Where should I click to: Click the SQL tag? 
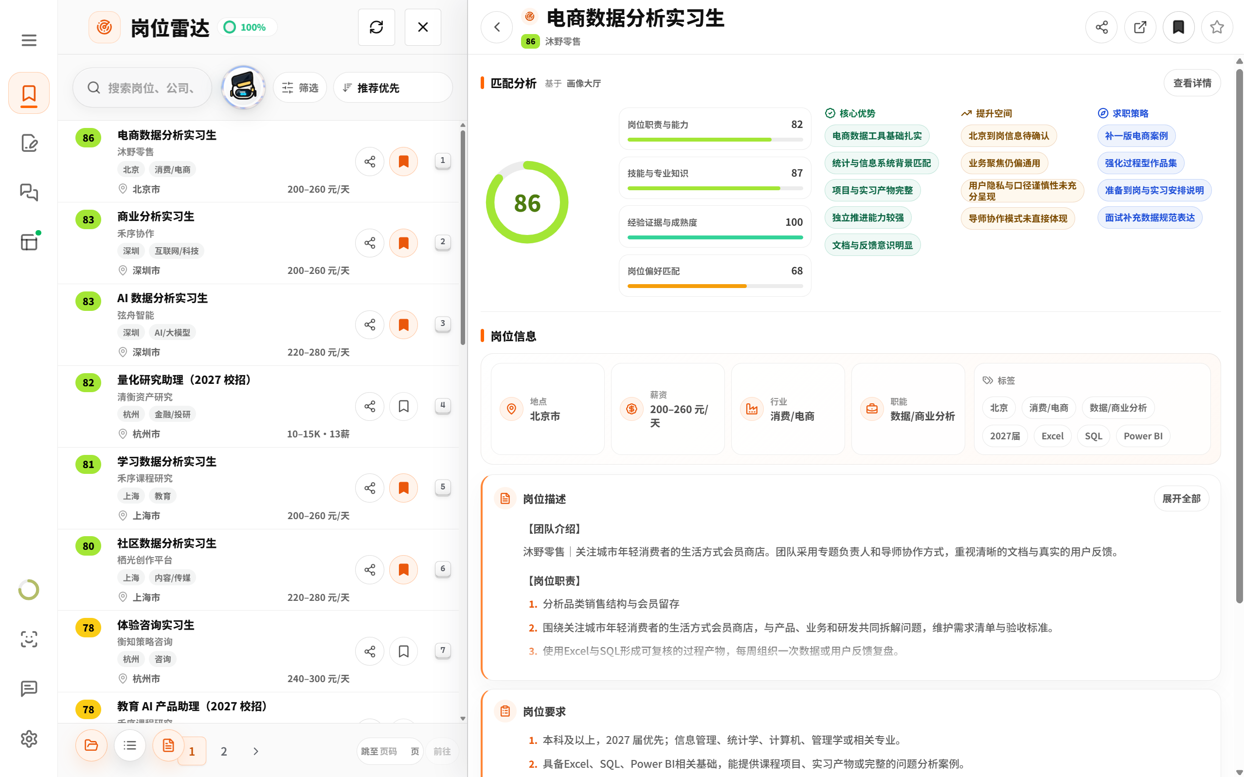(x=1093, y=436)
